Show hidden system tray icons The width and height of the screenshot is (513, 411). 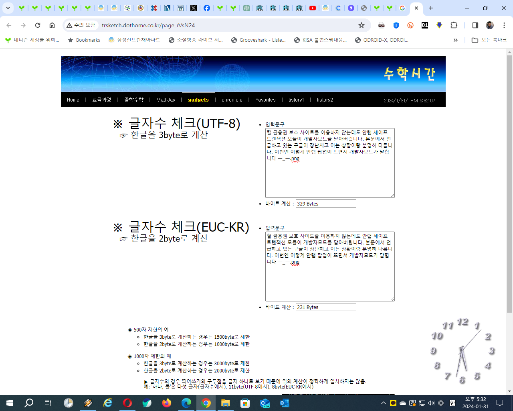pos(384,403)
